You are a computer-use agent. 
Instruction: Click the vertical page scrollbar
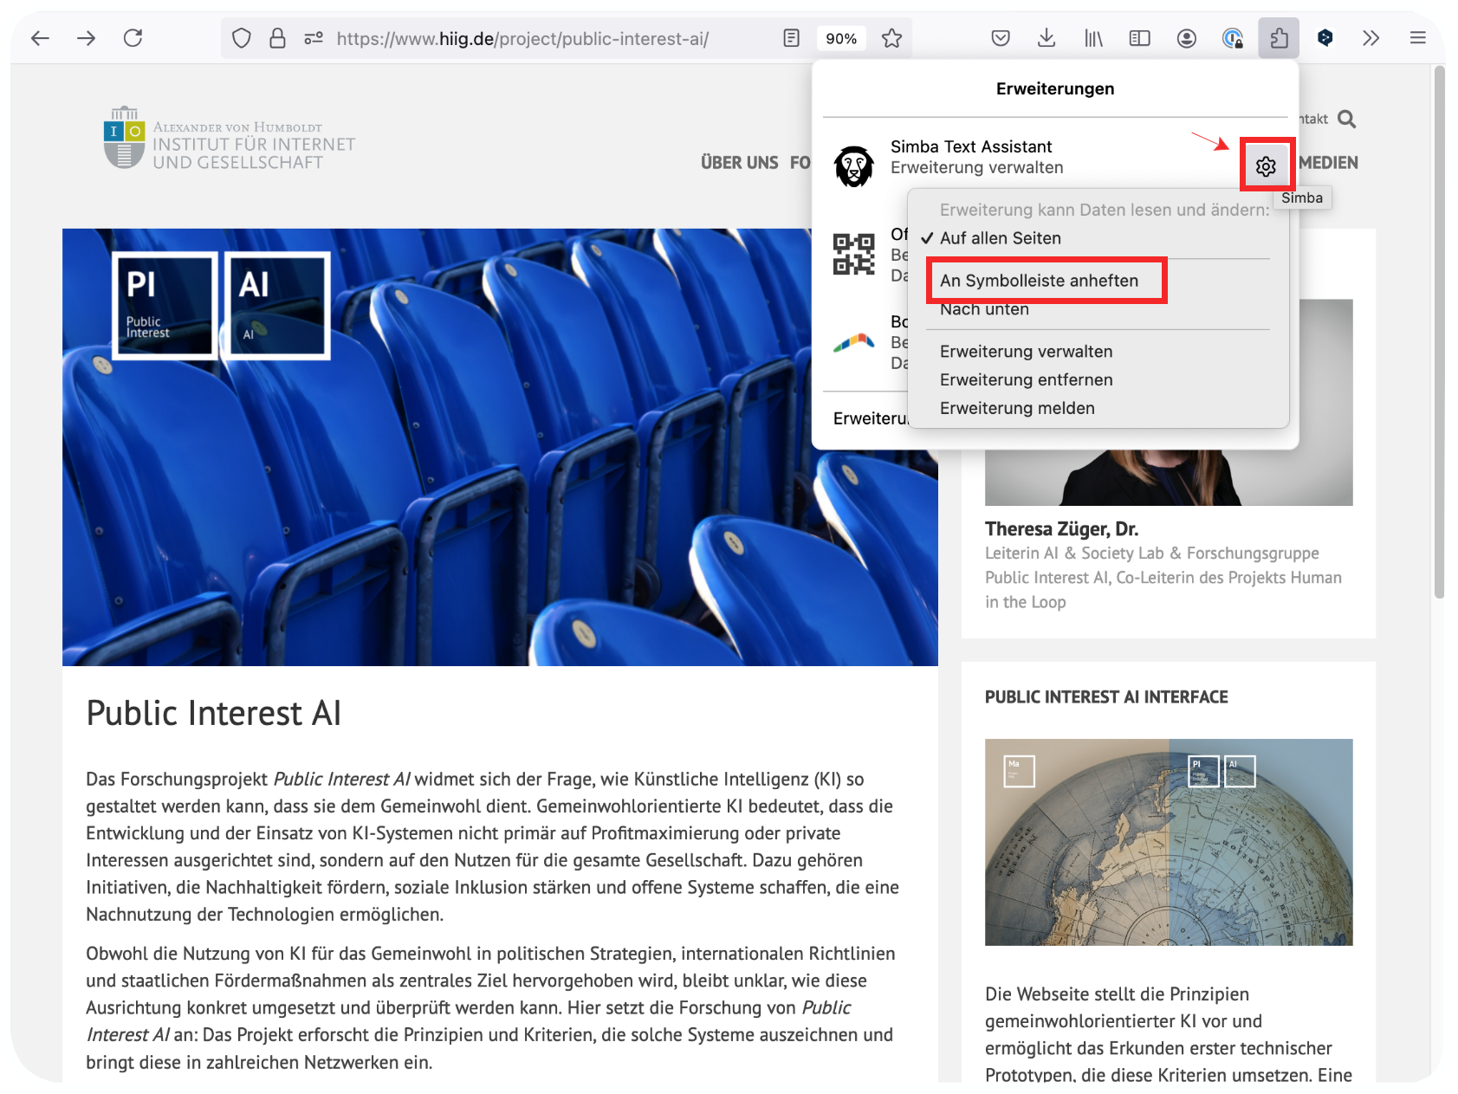coord(1439,333)
